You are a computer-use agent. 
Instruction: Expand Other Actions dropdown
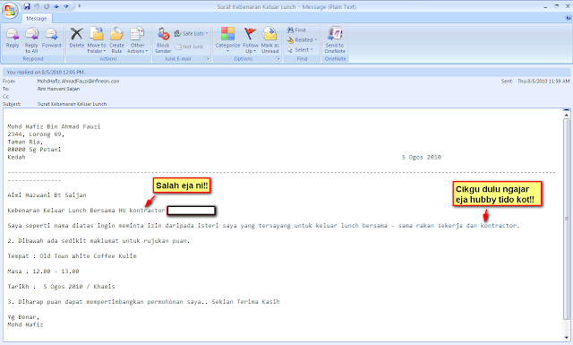137,40
